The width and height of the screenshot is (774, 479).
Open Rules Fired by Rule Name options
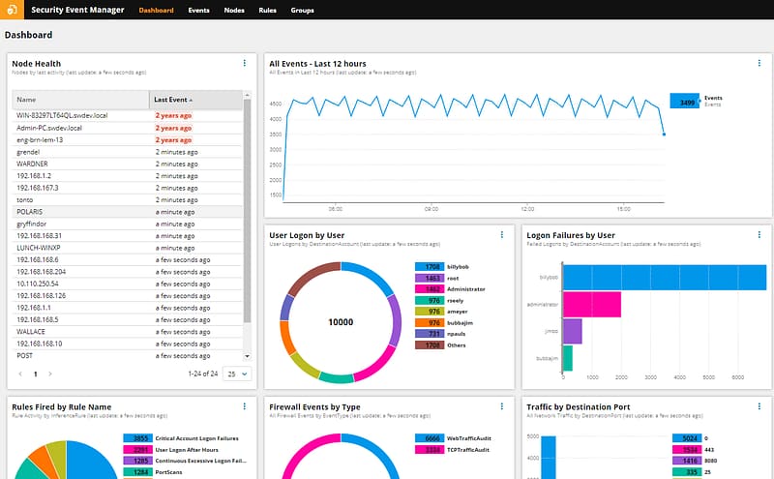(245, 405)
